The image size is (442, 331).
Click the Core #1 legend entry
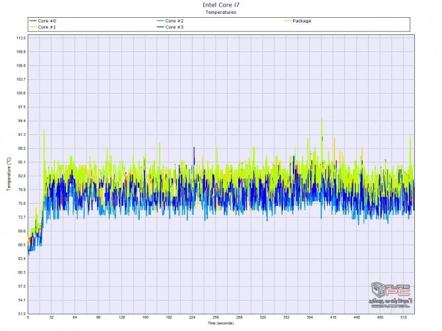tap(43, 27)
